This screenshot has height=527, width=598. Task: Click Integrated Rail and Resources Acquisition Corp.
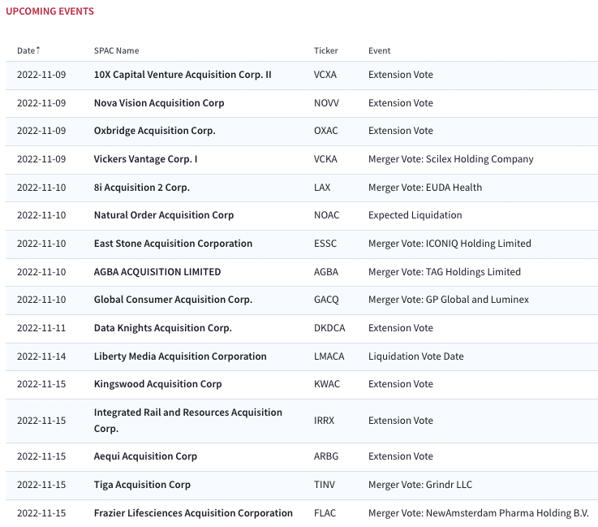(x=187, y=420)
